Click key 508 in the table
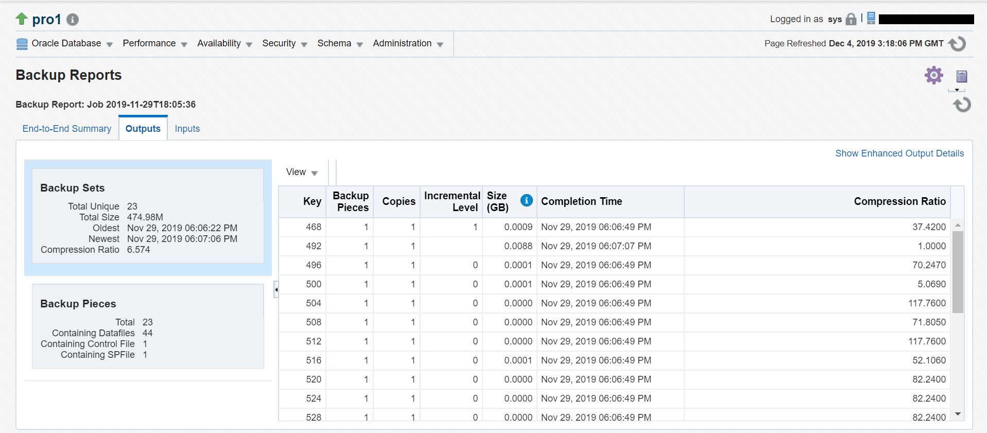Viewport: 987px width, 433px height. click(314, 322)
